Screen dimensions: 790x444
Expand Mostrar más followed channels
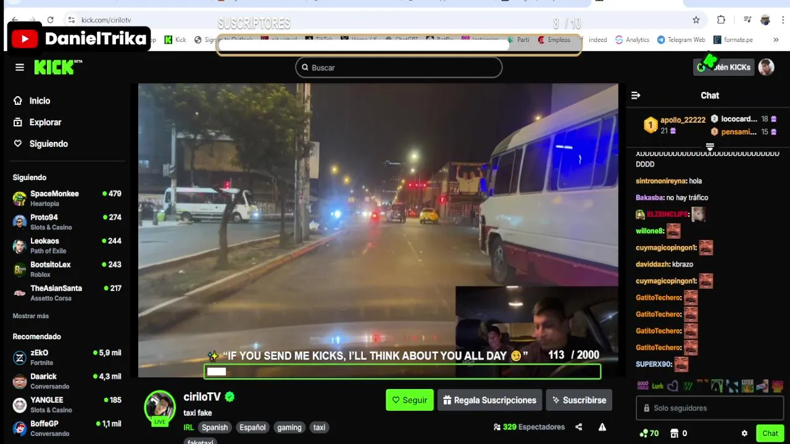(31, 316)
